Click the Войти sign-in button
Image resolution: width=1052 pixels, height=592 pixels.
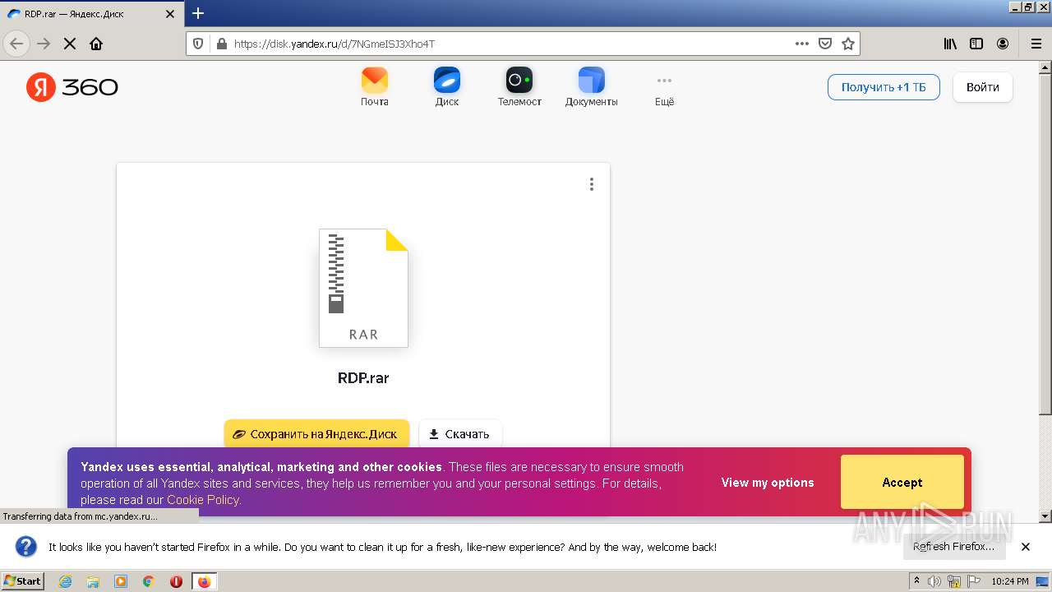tap(983, 87)
